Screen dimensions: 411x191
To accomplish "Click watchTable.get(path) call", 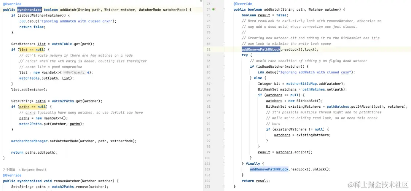I will point(73,44).
